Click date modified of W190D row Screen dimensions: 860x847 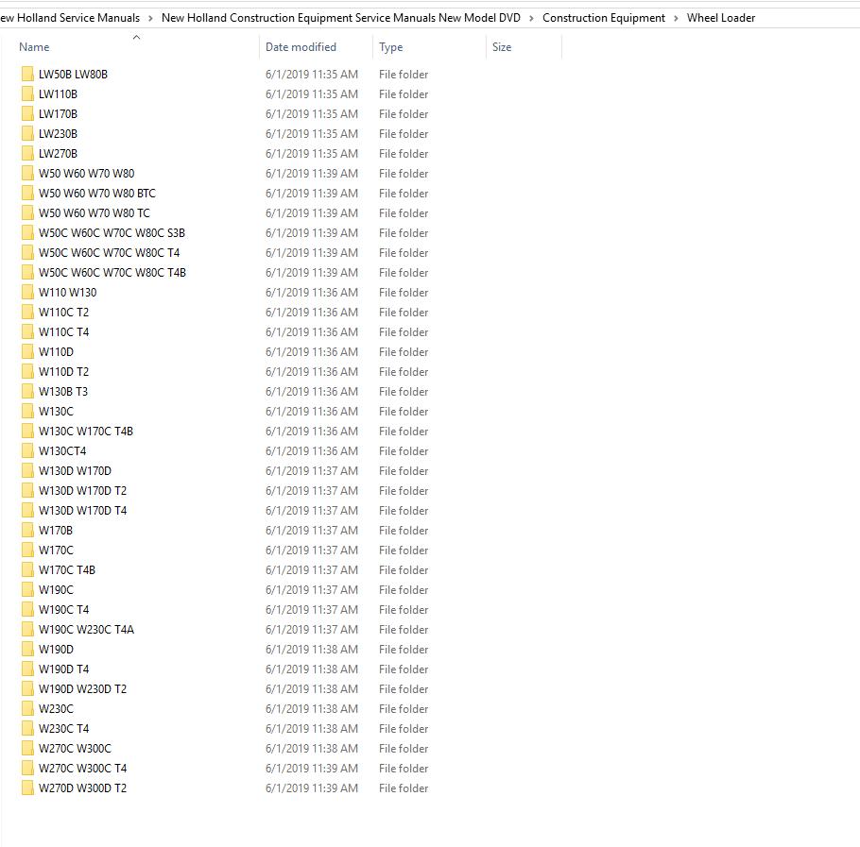[x=312, y=650]
